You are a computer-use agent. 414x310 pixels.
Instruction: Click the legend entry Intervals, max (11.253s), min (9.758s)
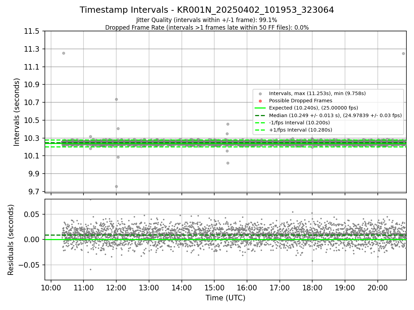(317, 93)
